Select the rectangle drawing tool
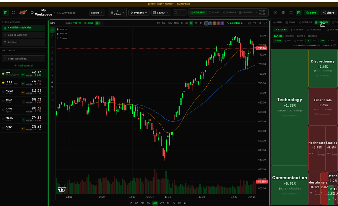The width and height of the screenshot is (338, 206). pyautogui.click(x=52, y=59)
